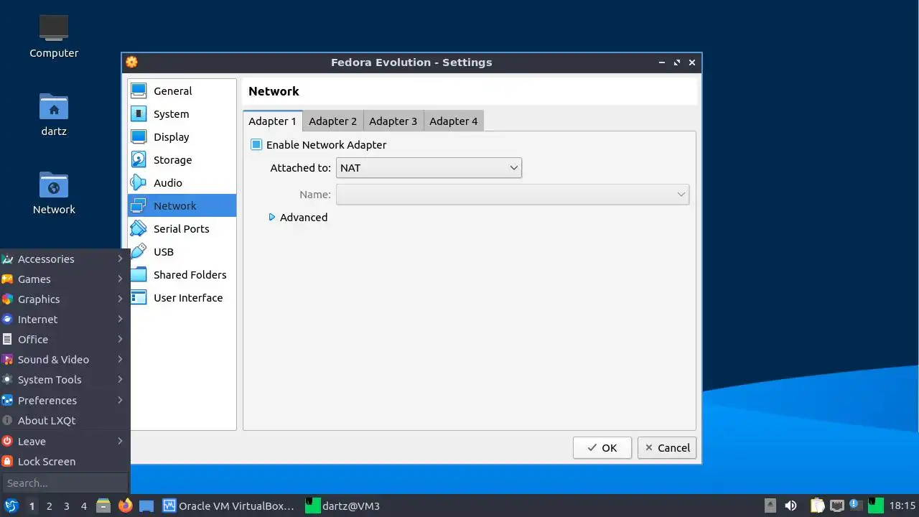This screenshot has width=919, height=517.
Task: Switch to the Adapter 2 tab
Action: tap(333, 121)
